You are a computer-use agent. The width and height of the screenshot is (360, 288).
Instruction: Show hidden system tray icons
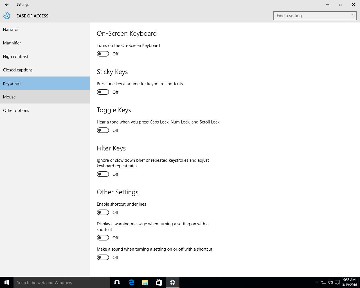[x=317, y=282]
